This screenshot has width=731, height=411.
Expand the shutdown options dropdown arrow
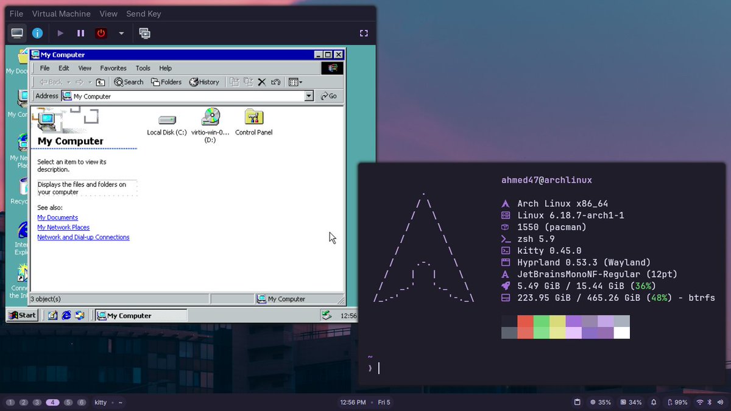121,33
